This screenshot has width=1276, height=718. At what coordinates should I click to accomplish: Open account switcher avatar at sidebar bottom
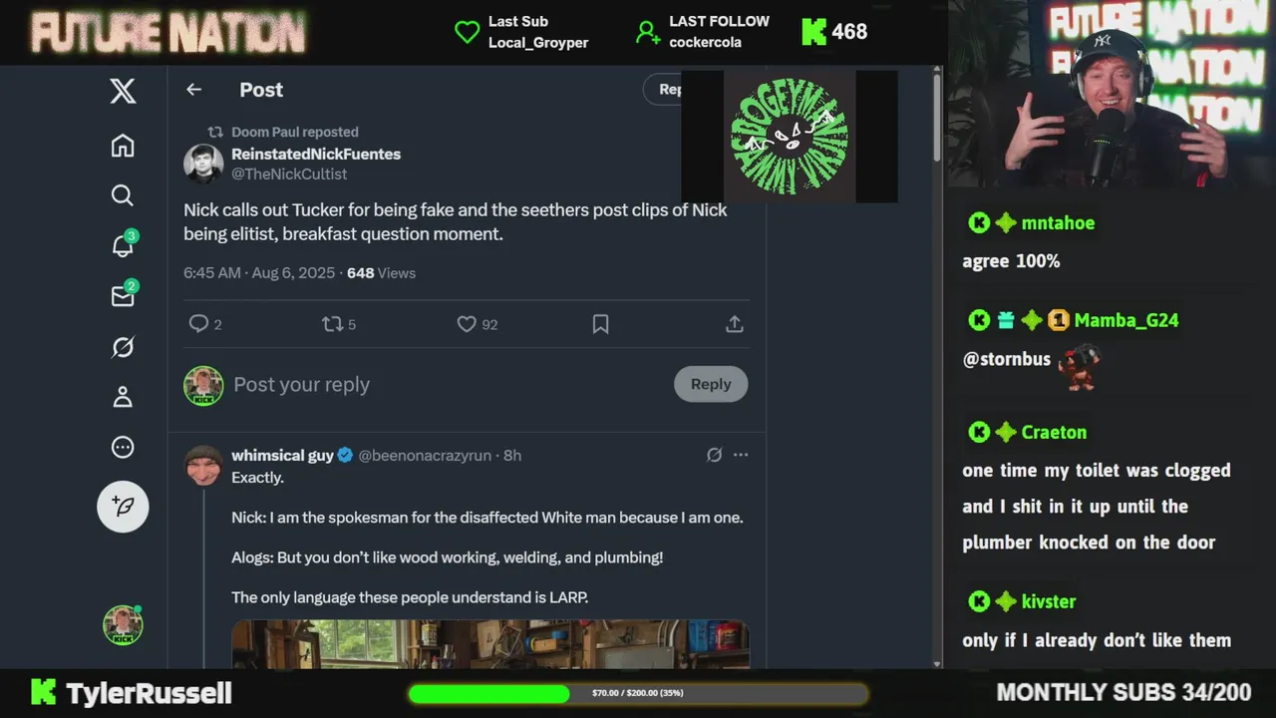pyautogui.click(x=123, y=625)
